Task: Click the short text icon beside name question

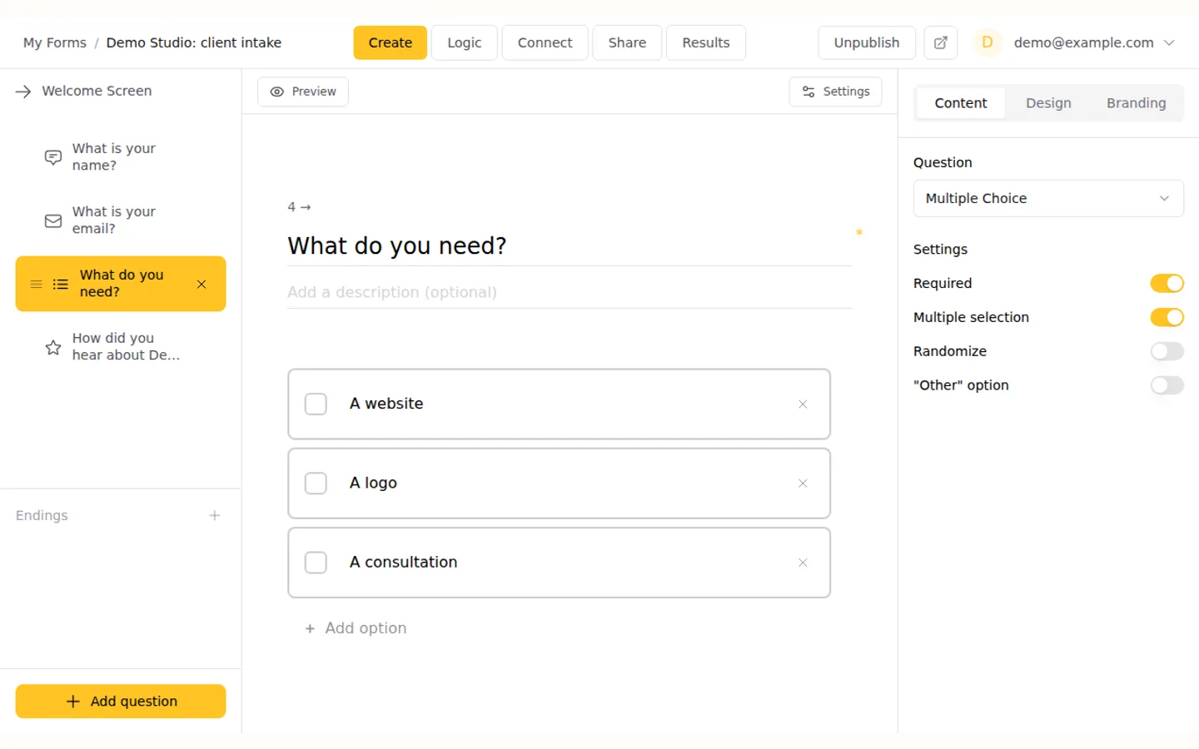Action: coord(53,157)
